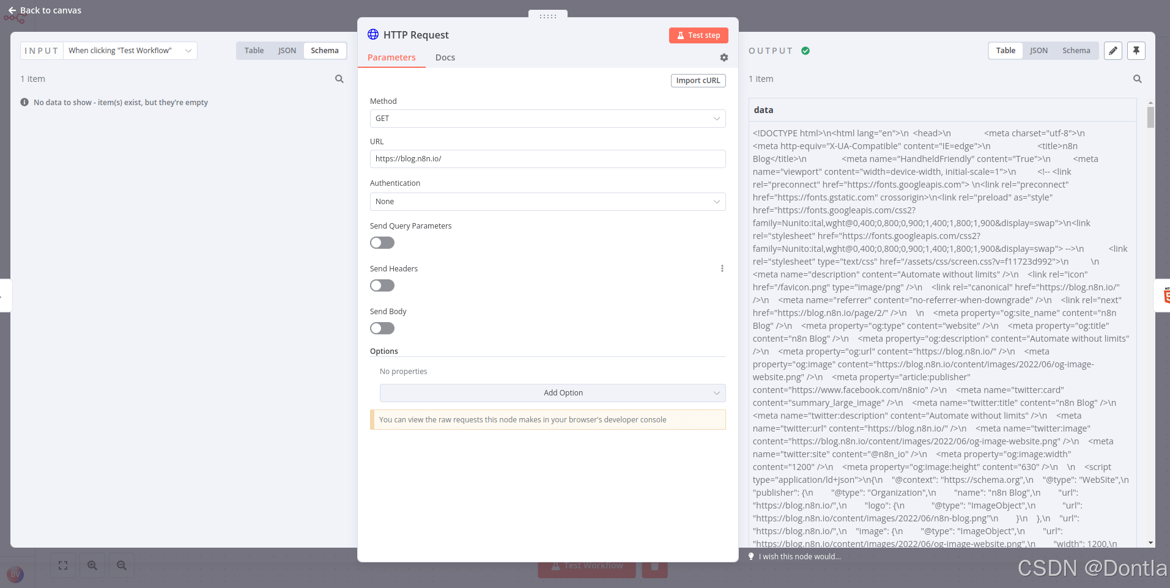The image size is (1170, 588).
Task: Click the "1 item" count in input panel
Action: [x=32, y=79]
